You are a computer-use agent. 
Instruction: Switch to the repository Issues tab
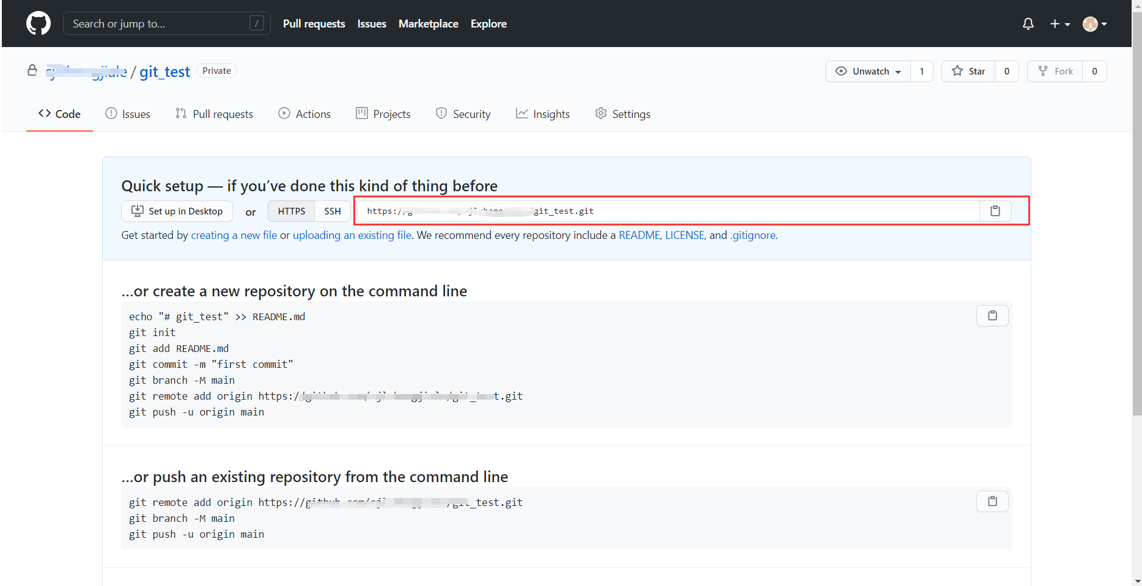(x=128, y=114)
